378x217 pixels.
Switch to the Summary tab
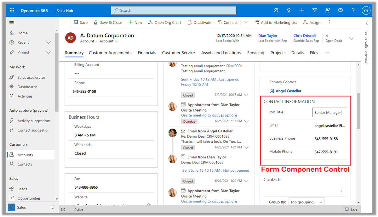[74, 53]
